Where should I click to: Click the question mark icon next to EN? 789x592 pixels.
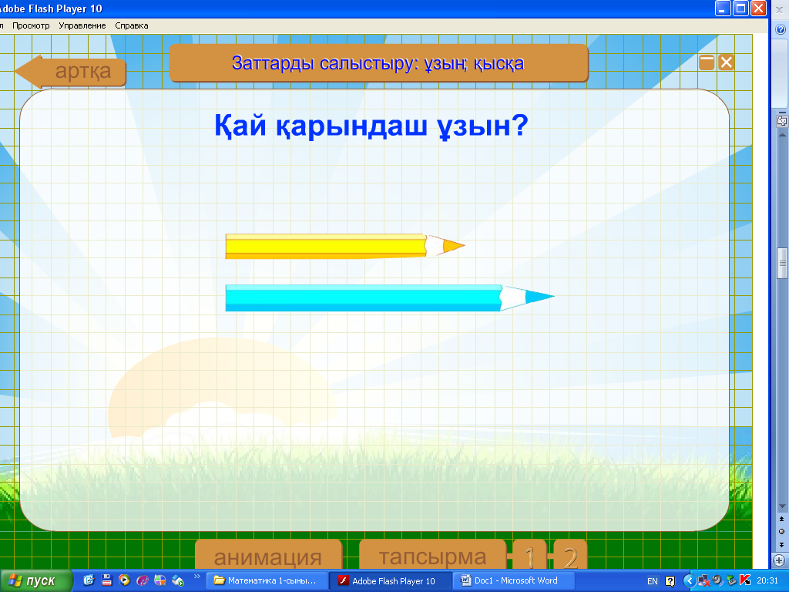670,581
